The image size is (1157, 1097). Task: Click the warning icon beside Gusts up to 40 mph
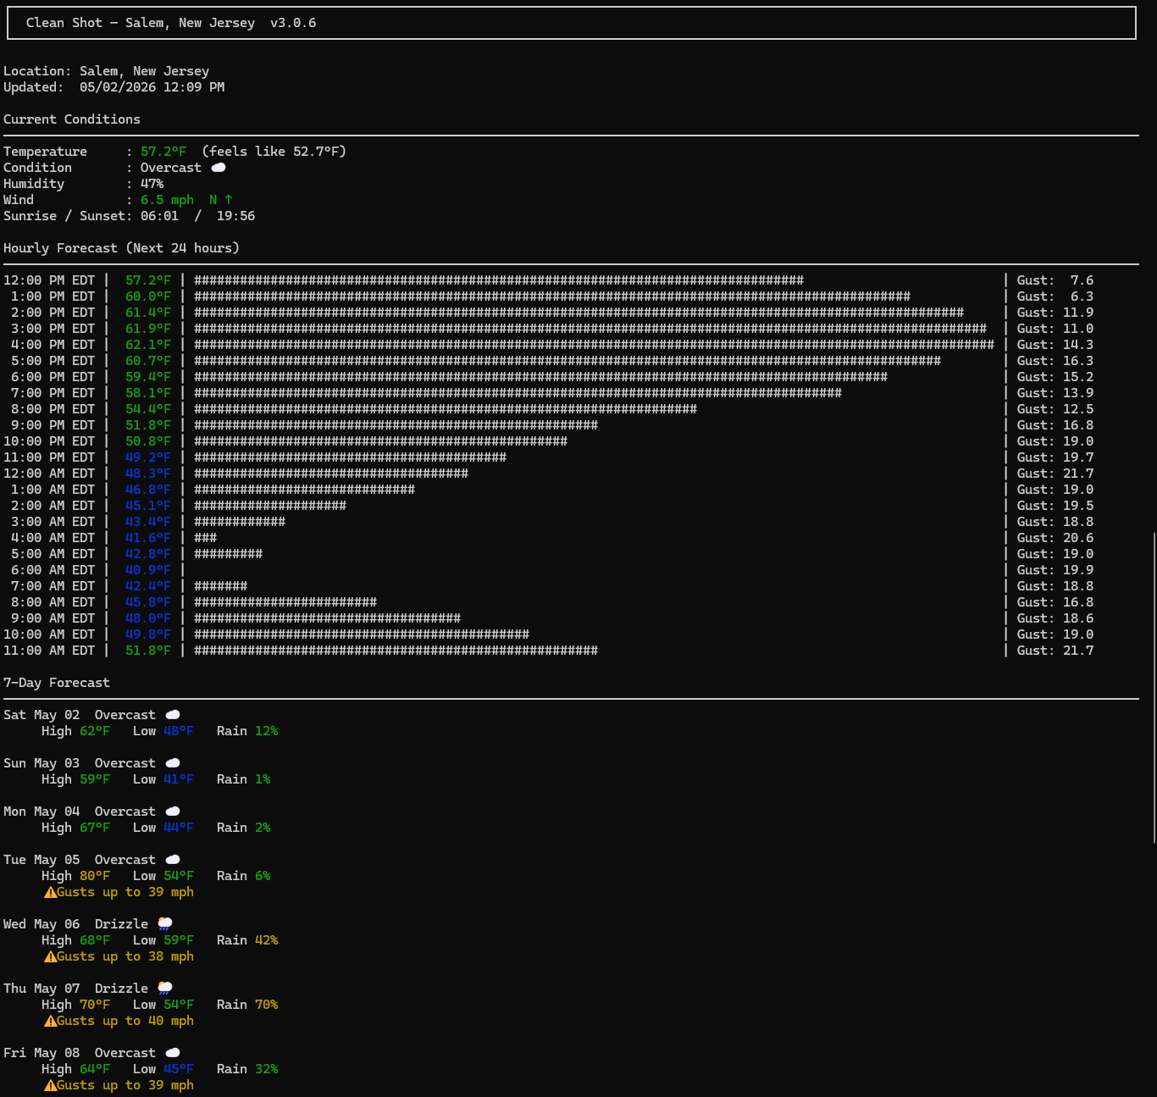pos(50,1021)
